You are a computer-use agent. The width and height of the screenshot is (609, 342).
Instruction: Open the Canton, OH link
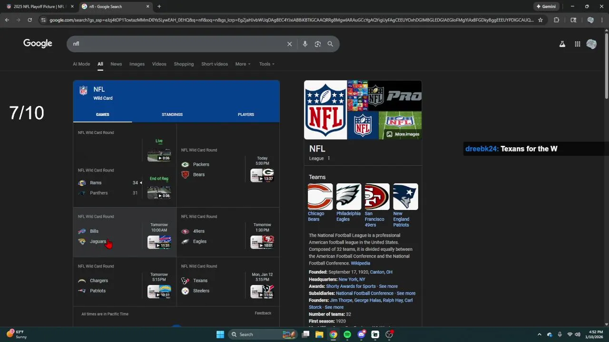click(381, 272)
